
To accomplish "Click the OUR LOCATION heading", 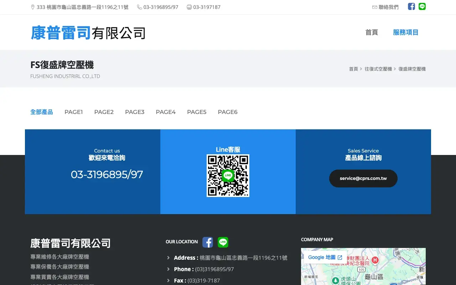I will pyautogui.click(x=182, y=242).
